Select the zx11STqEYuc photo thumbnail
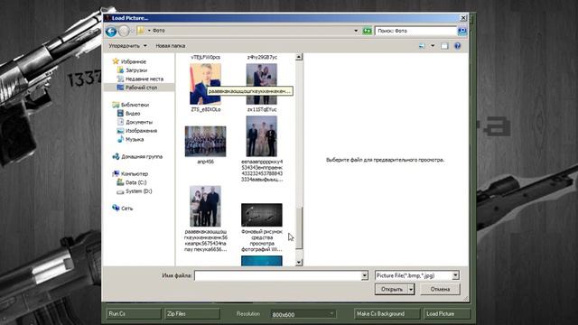The height and width of the screenshot is (325, 578). [x=262, y=84]
